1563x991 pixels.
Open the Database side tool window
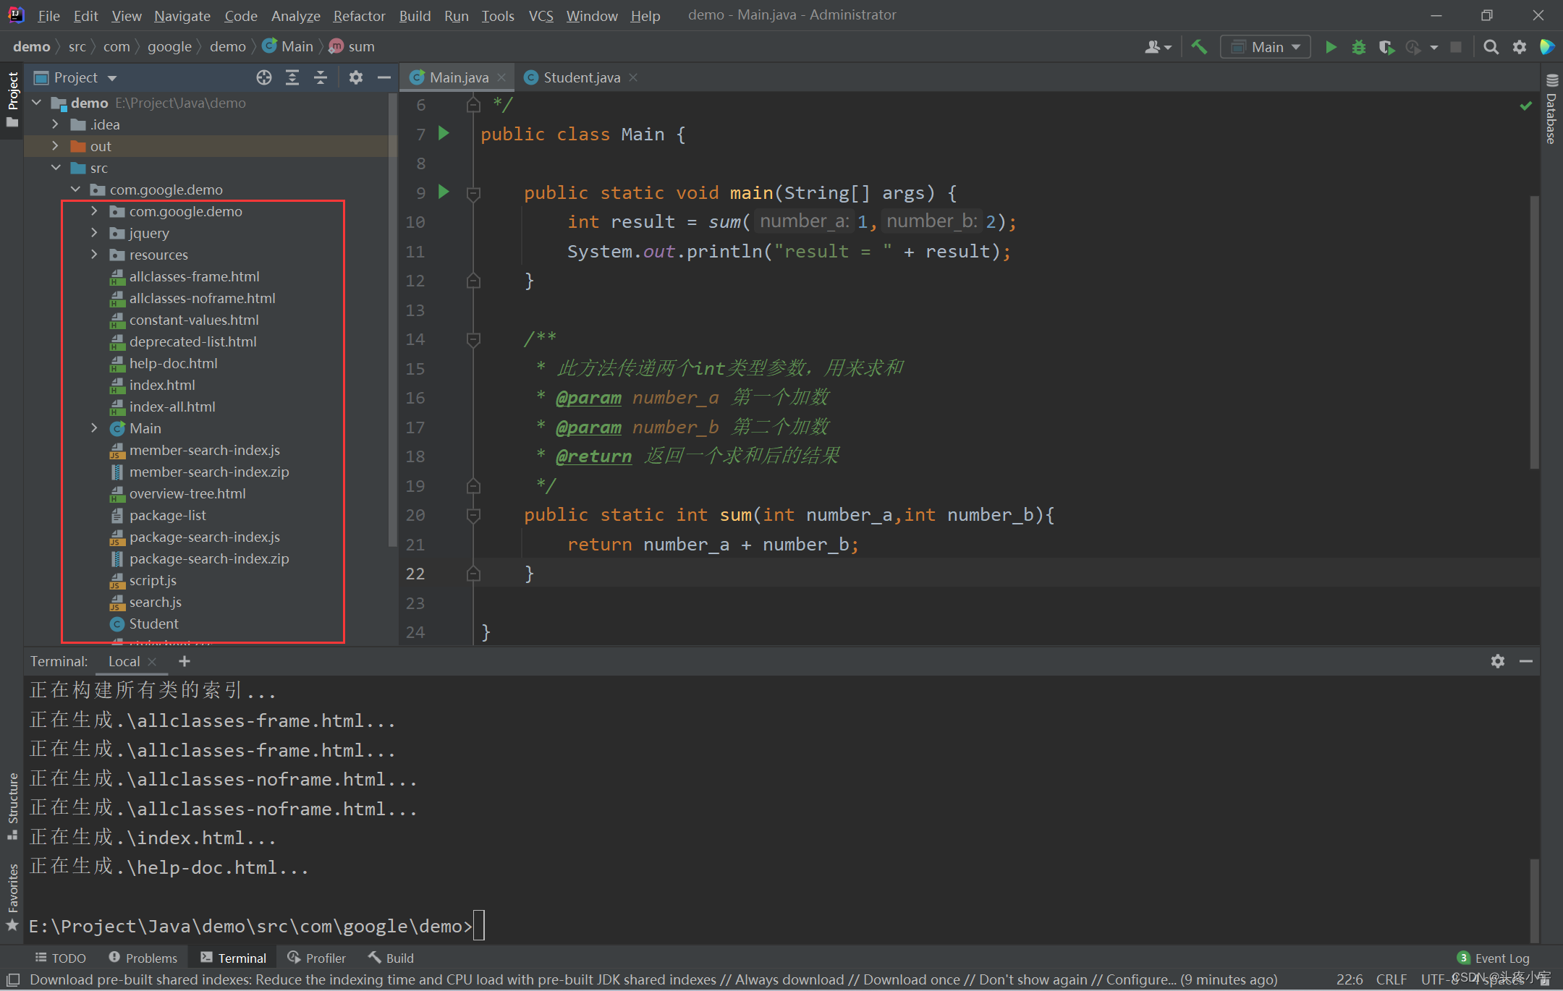pos(1551,110)
